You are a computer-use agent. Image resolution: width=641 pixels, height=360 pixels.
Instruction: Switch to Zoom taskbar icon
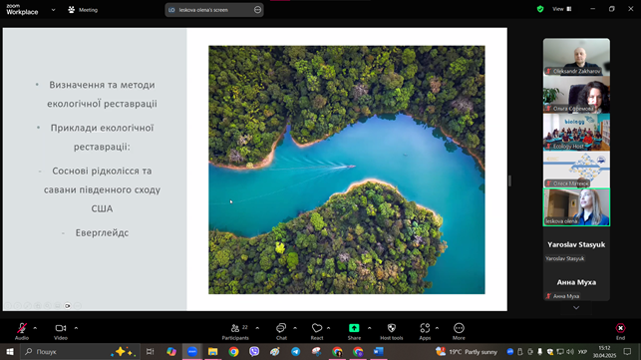(x=192, y=351)
